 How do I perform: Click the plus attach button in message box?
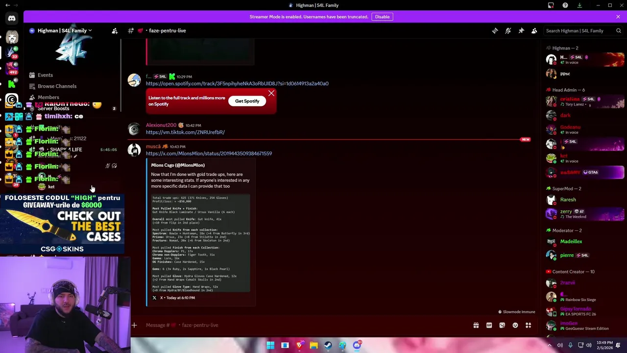click(134, 325)
